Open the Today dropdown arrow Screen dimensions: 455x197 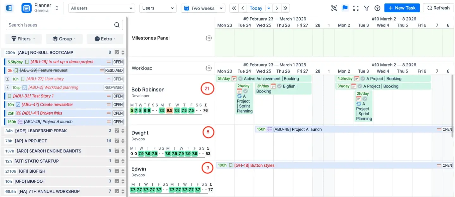pos(269,8)
